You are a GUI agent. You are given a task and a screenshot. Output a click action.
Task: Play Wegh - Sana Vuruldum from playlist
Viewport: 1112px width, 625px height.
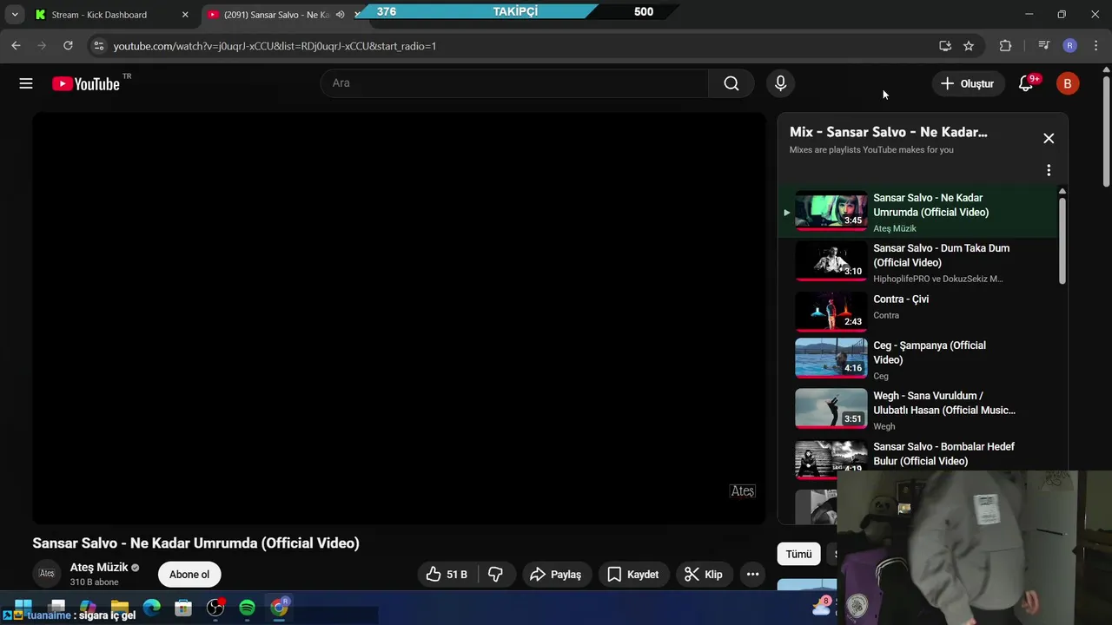click(x=917, y=410)
